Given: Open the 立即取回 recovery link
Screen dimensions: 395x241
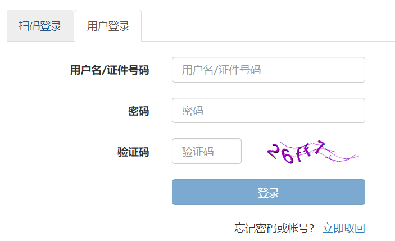Looking at the screenshot, I should [343, 228].
